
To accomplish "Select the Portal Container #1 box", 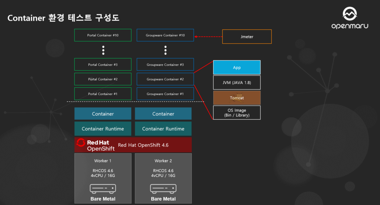I will point(103,94).
